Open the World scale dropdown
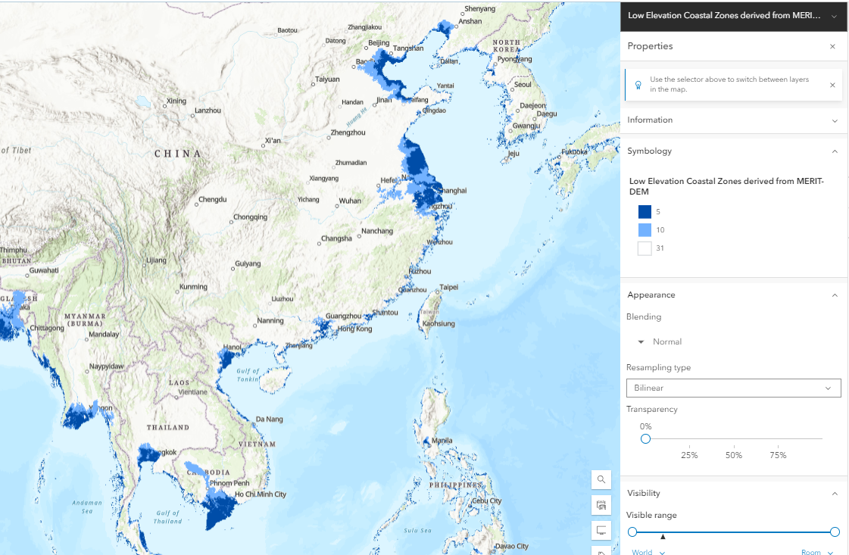Screen dimensions: 849x555 point(648,552)
